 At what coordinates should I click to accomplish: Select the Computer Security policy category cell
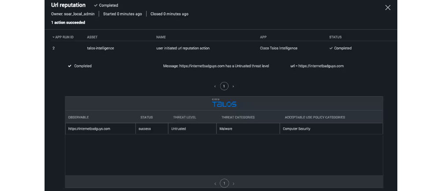[331, 129]
